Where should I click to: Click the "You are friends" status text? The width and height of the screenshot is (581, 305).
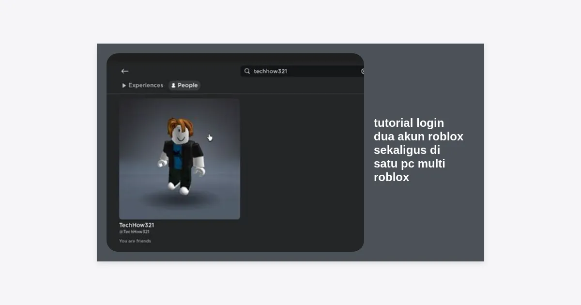135,241
